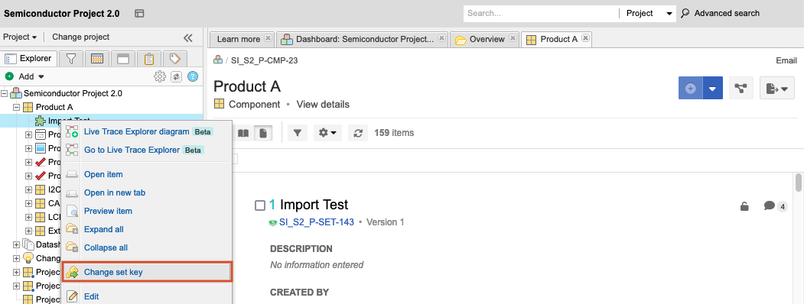Choose Open in new tab
Viewport: 804px width, 304px height.
click(148, 193)
